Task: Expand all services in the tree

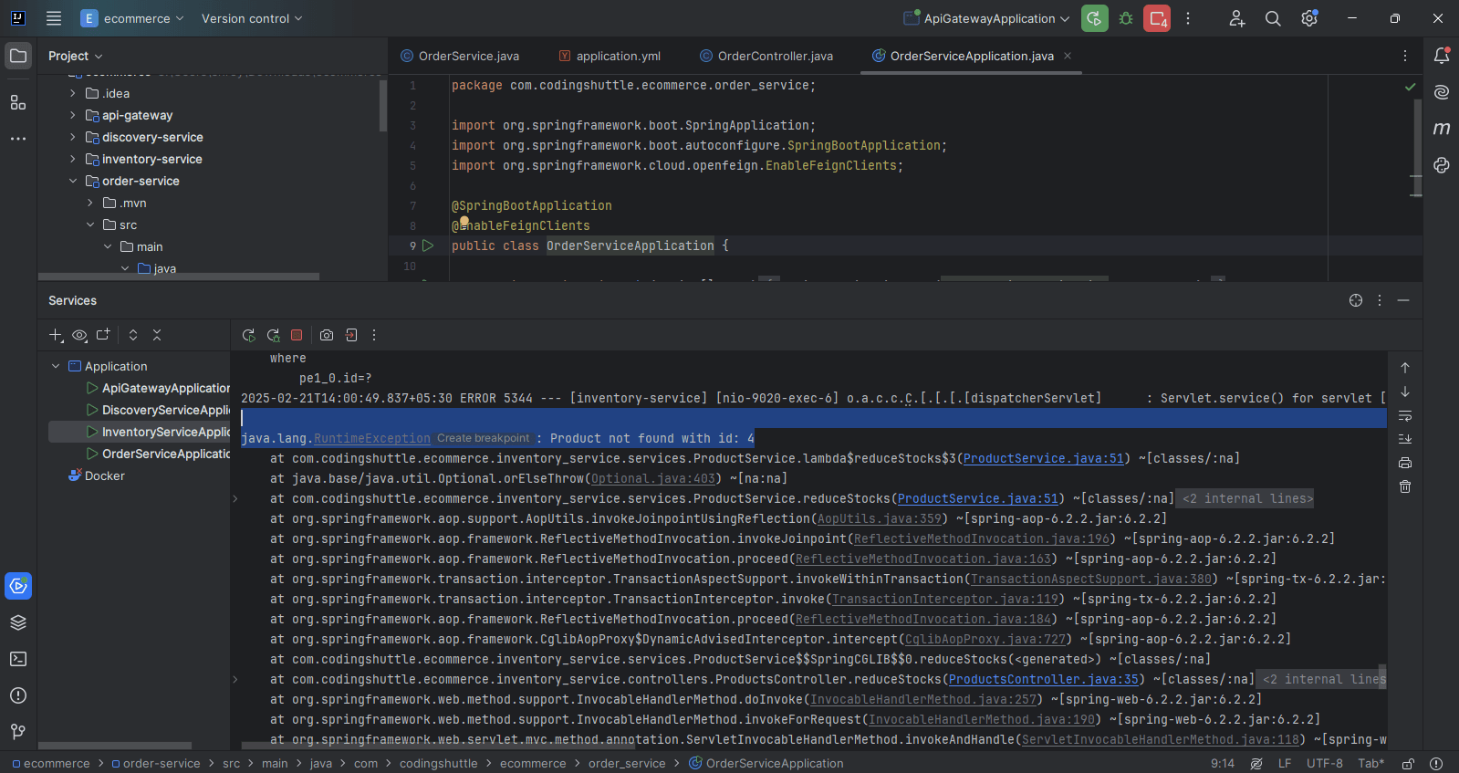Action: (x=133, y=335)
